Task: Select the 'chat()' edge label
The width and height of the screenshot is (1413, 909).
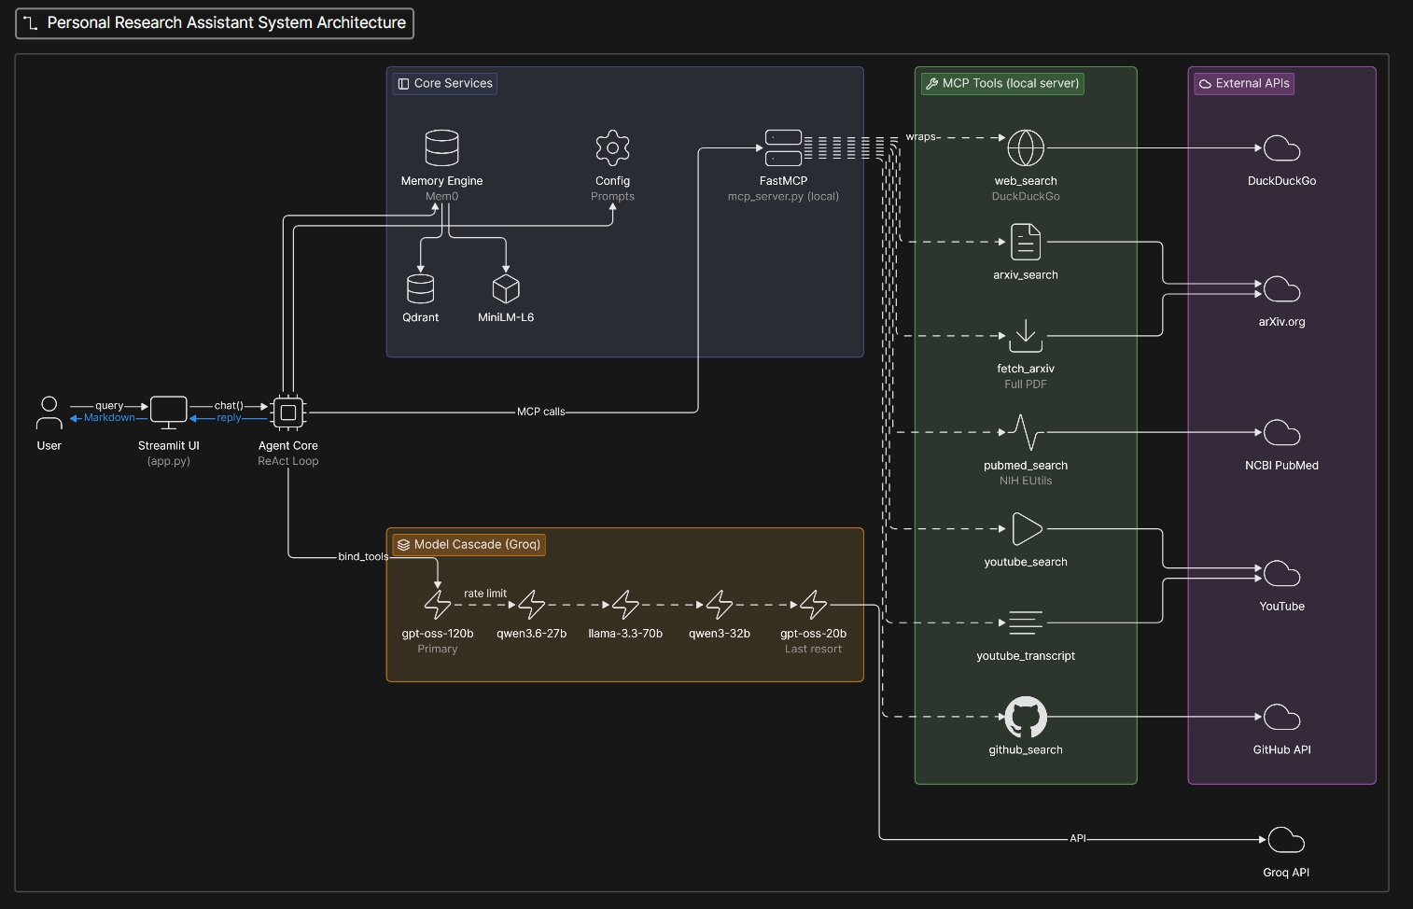Action: tap(229, 406)
